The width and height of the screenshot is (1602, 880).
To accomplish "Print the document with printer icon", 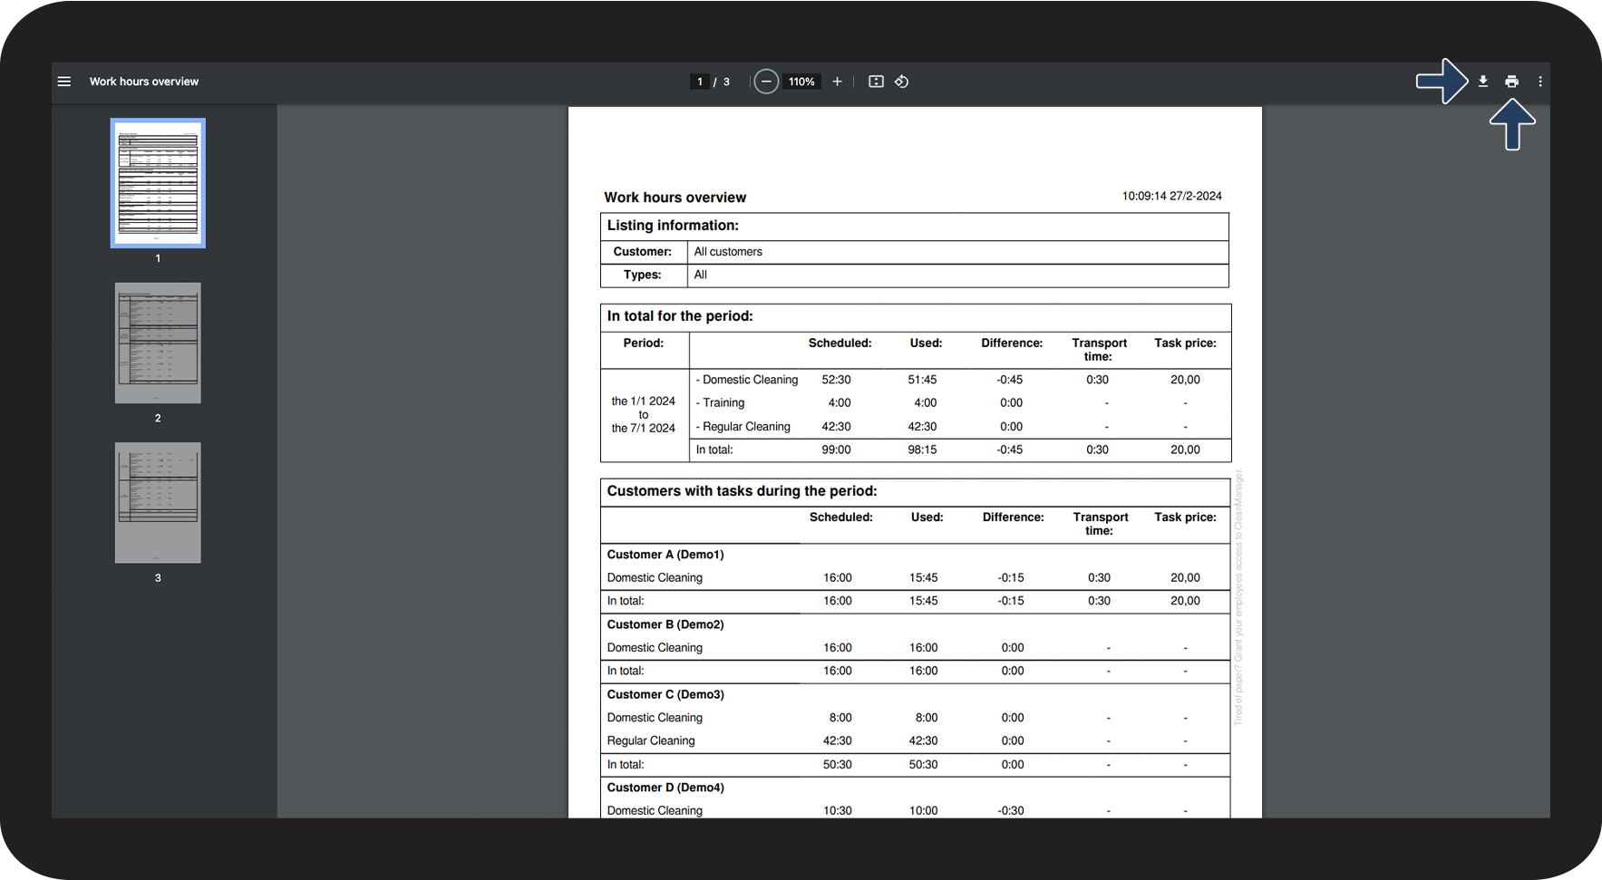I will [x=1511, y=82].
